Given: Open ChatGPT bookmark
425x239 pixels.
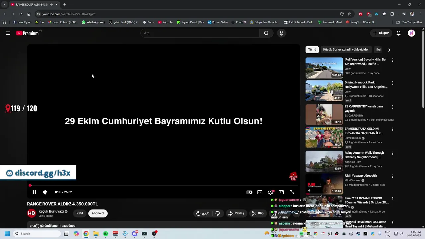Looking at the screenshot, I should click(x=239, y=22).
